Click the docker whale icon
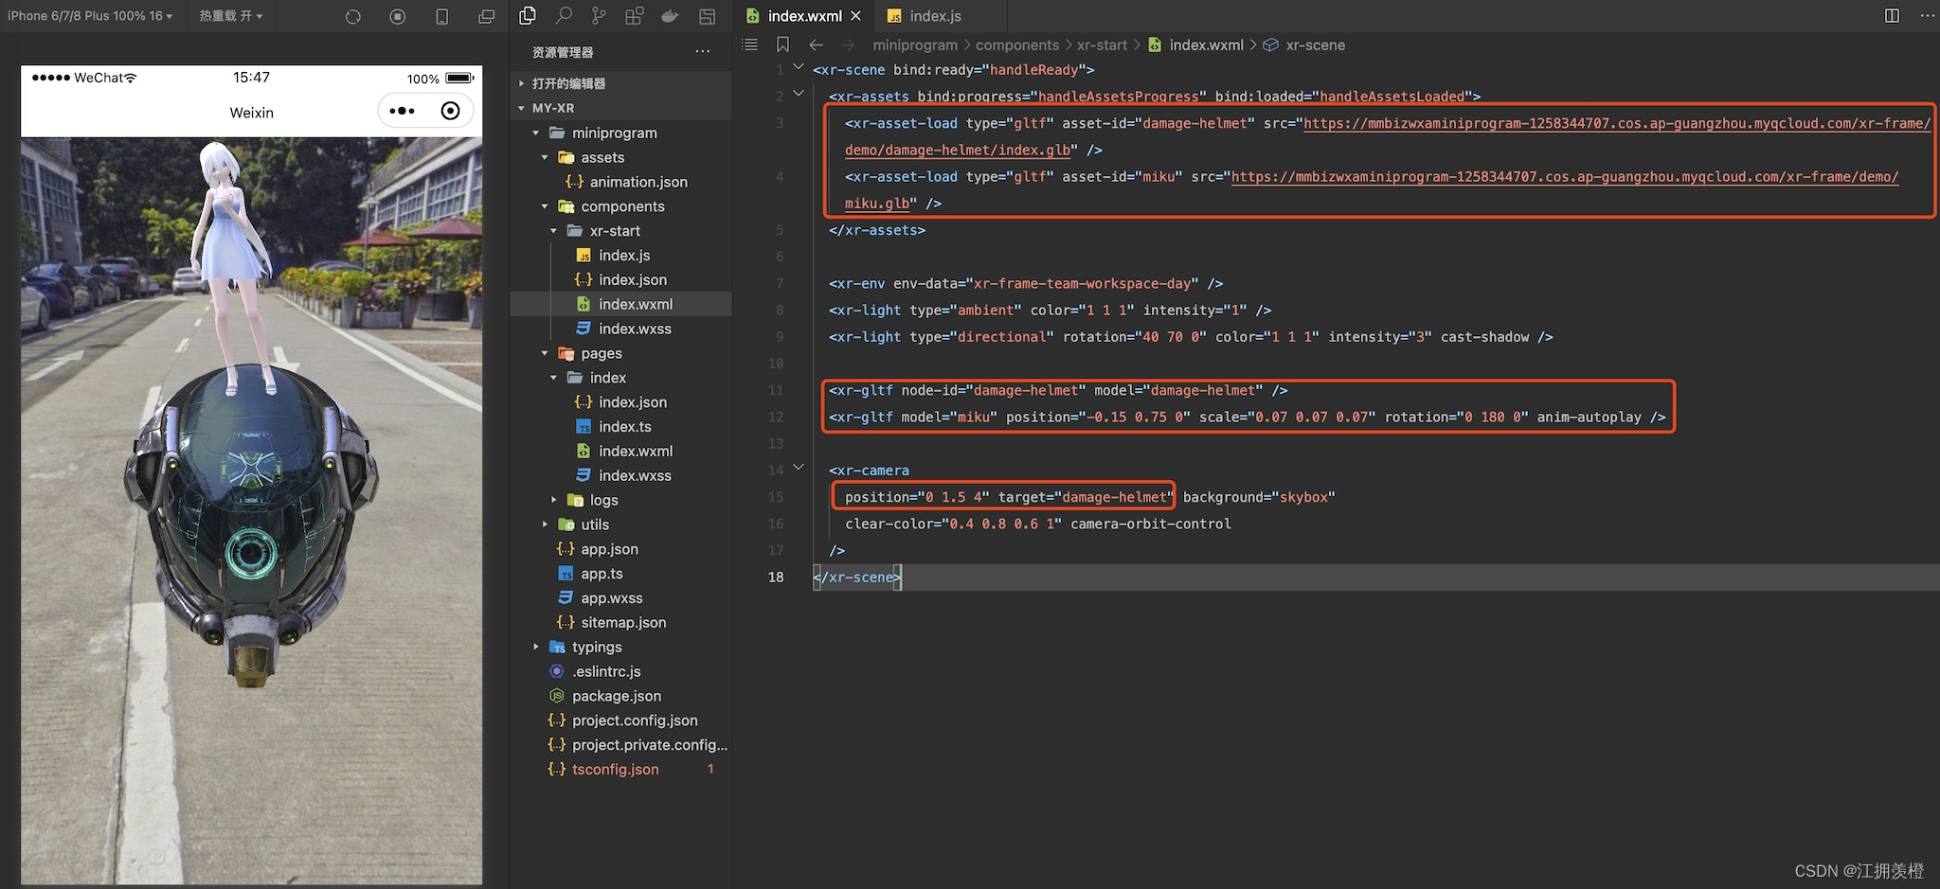This screenshot has height=889, width=1940. (670, 15)
